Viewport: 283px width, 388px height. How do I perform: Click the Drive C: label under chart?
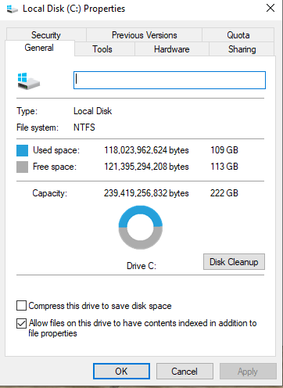pyautogui.click(x=141, y=266)
